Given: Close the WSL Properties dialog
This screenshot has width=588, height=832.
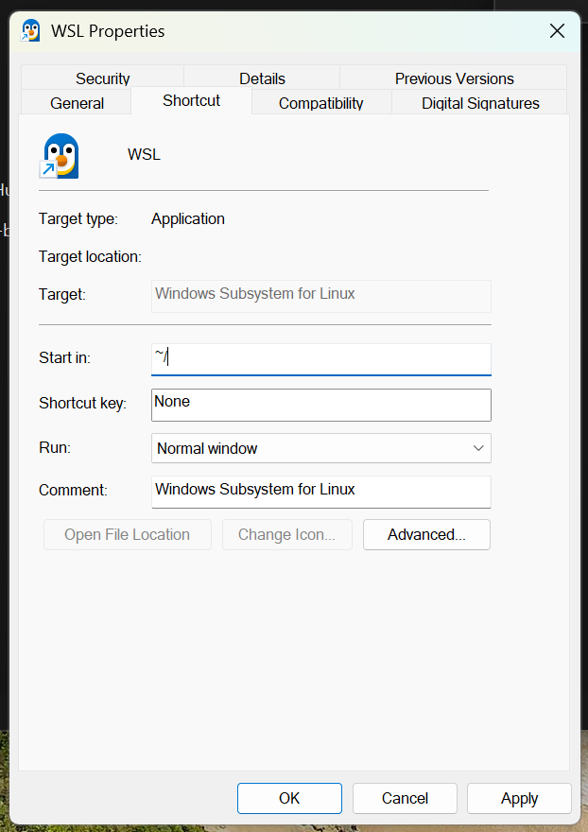Looking at the screenshot, I should [558, 31].
